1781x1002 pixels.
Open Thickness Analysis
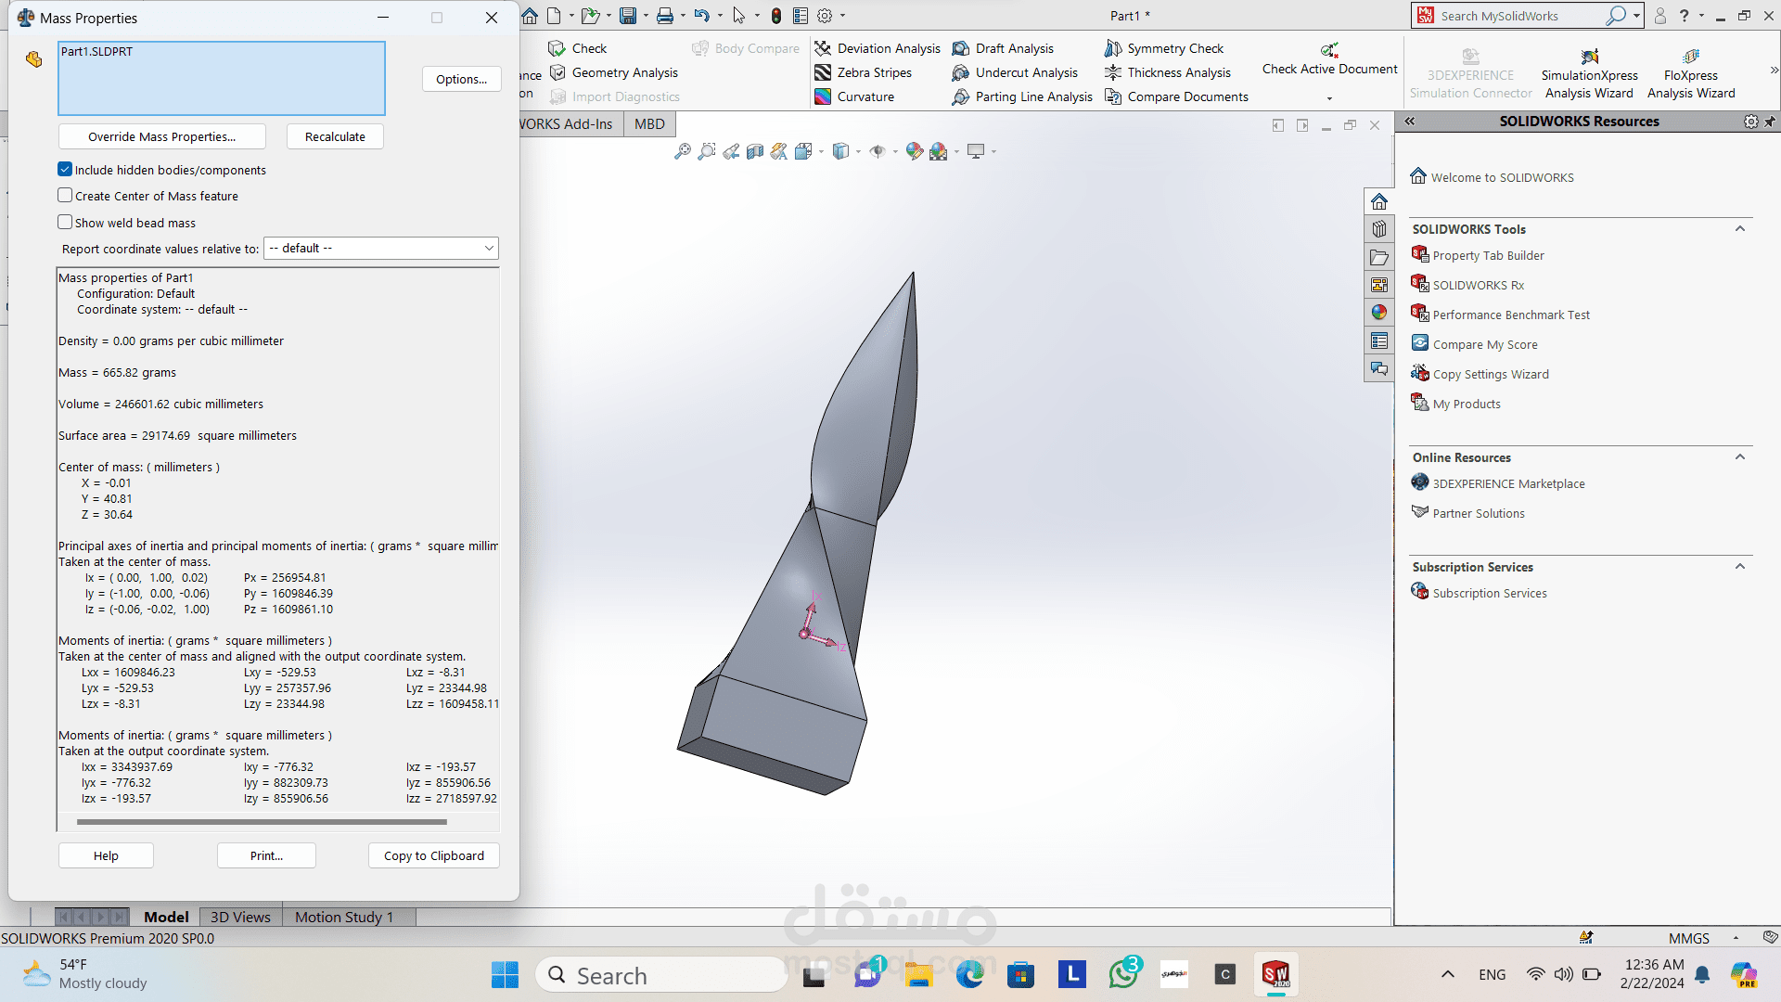point(1168,72)
